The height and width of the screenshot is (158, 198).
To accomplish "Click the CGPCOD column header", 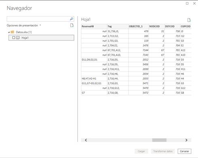I will click(185, 26).
